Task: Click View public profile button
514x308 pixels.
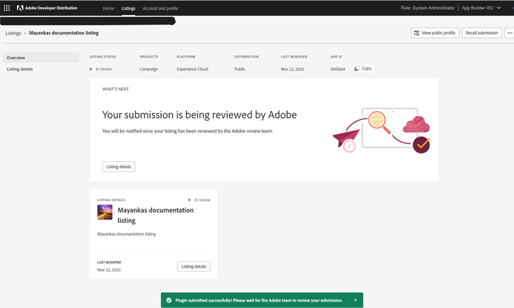Action: point(435,33)
